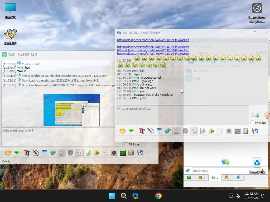Viewport: 270px width, 202px height.
Task: Check Minimize box in ALL USERS window
Action: point(252,123)
